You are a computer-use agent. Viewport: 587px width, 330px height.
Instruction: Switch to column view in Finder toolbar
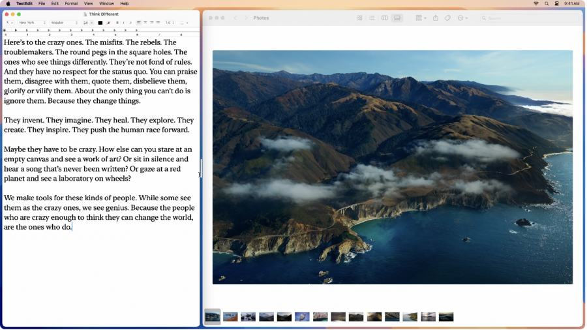click(384, 18)
